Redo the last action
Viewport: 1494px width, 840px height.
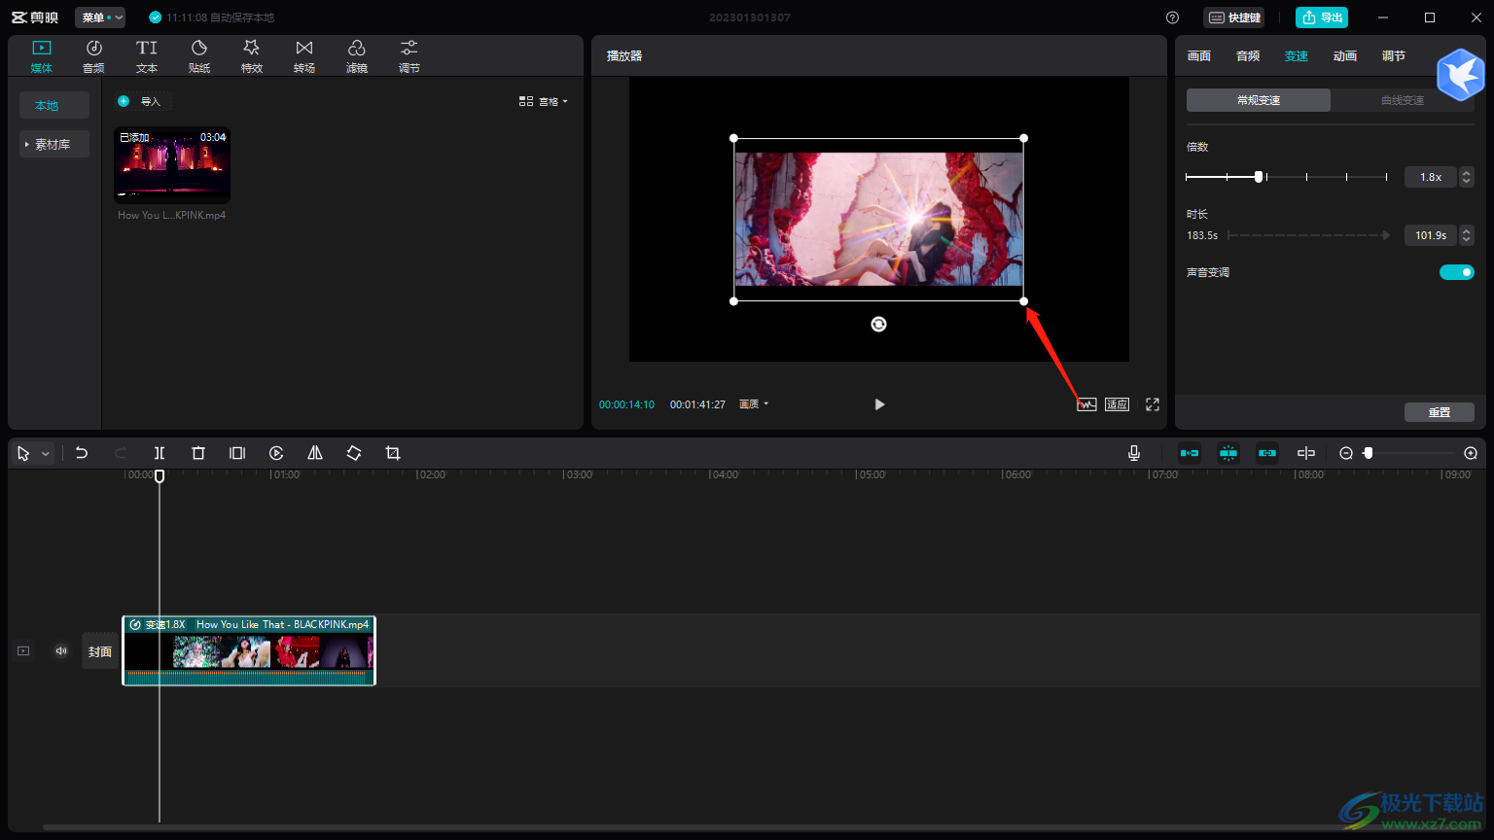[x=121, y=453]
